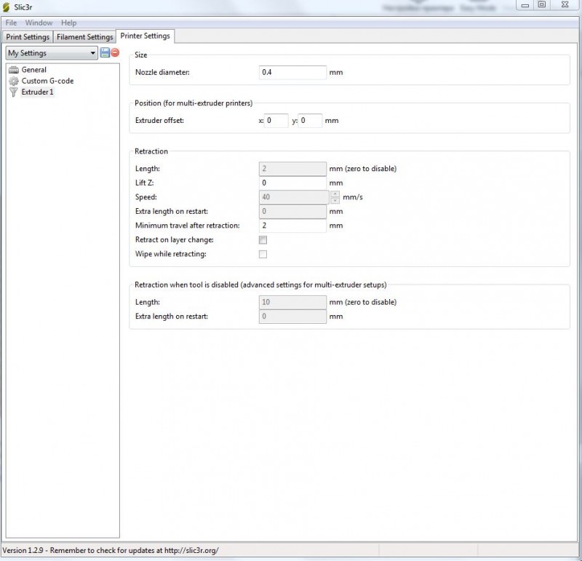Select the General printer icon in sidebar
The height and width of the screenshot is (561, 582).
[13, 70]
